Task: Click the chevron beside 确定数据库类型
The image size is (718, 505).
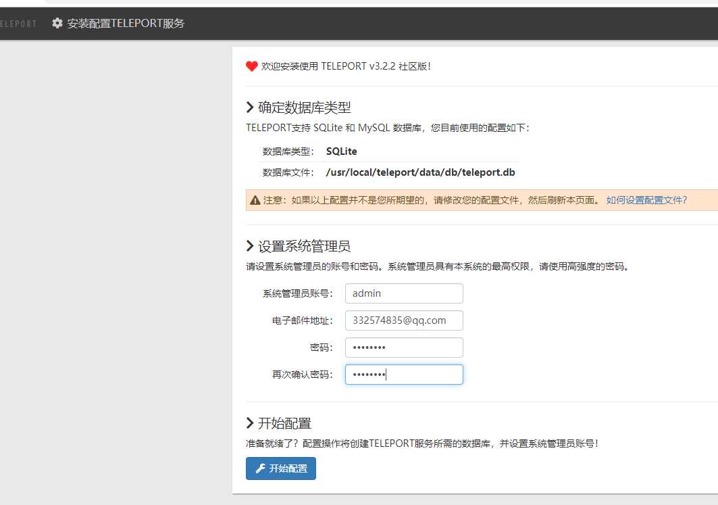Action: click(249, 107)
